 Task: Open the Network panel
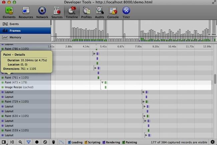click(x=42, y=13)
